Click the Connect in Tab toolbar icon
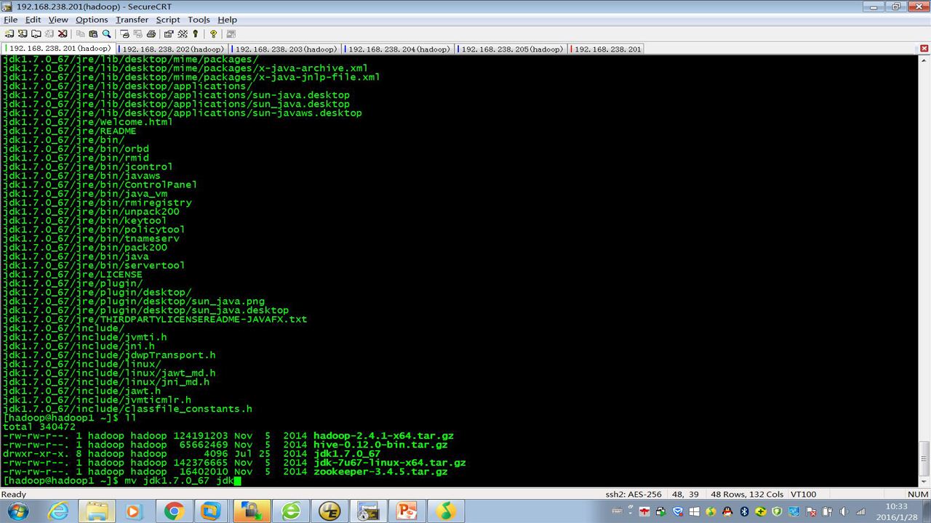The height and width of the screenshot is (523, 931). pos(36,34)
